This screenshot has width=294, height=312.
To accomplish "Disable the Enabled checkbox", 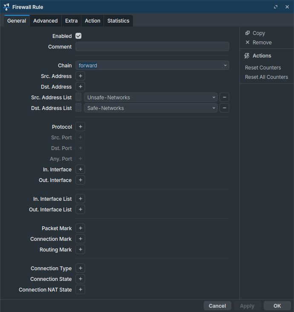I will pos(78,36).
